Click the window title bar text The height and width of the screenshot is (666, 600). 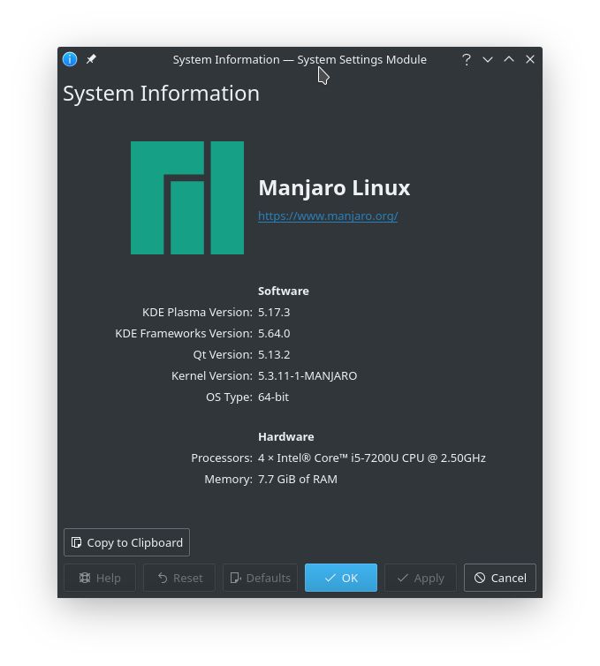click(300, 59)
